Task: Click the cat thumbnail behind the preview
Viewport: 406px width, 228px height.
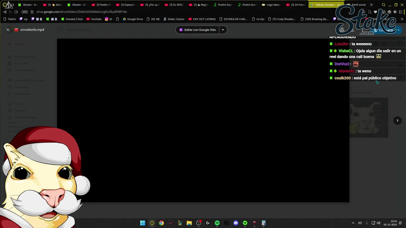Action: 369,117
